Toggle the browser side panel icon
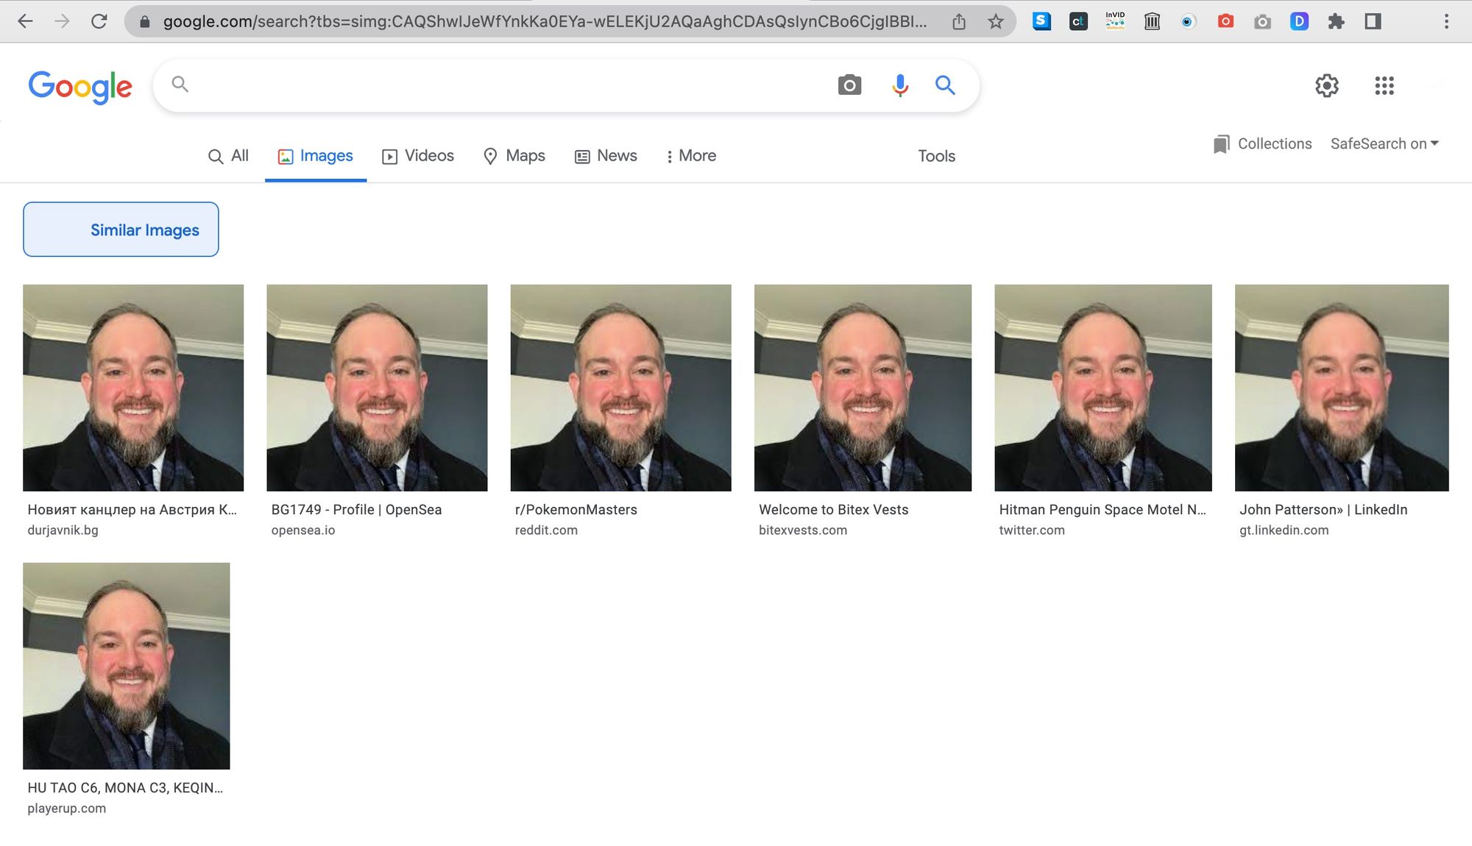The image size is (1472, 846). point(1373,21)
